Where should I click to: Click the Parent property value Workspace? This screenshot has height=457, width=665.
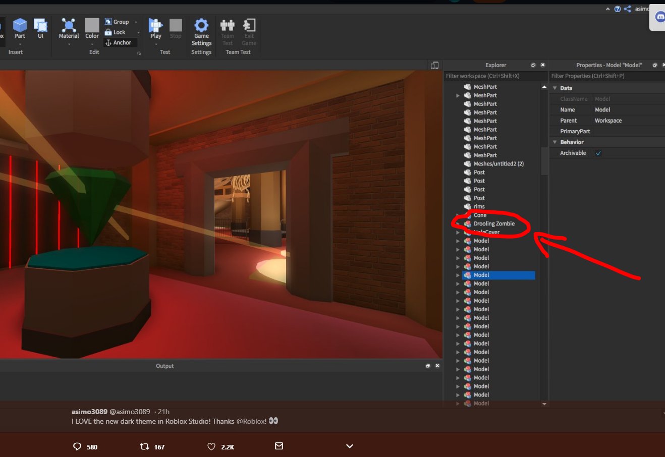click(629, 121)
